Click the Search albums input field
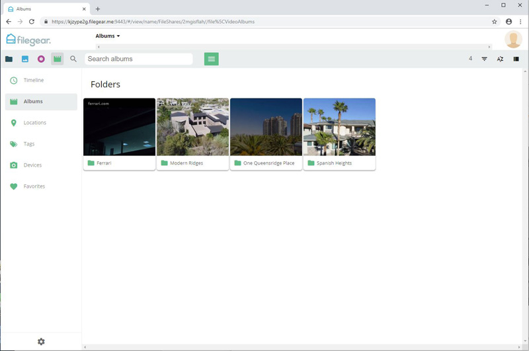Image resolution: width=529 pixels, height=351 pixels. pyautogui.click(x=139, y=59)
